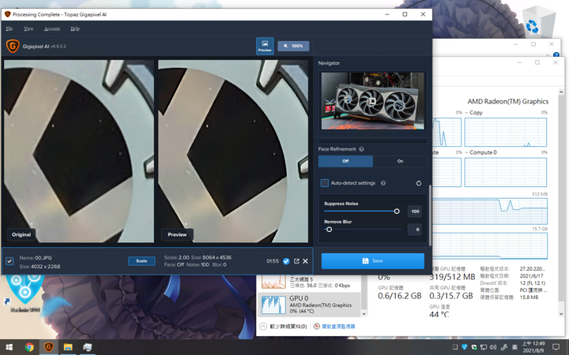Click the GPU temperature value 44 °C
Screen dimensions: 569x355
pos(439,314)
